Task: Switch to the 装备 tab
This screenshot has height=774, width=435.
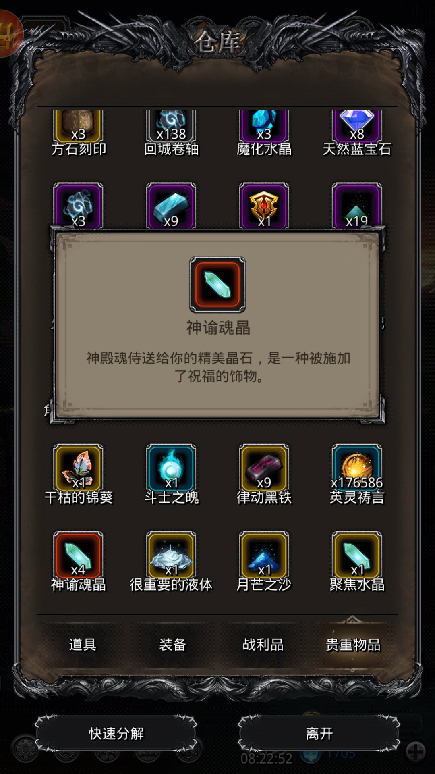Action: (172, 645)
